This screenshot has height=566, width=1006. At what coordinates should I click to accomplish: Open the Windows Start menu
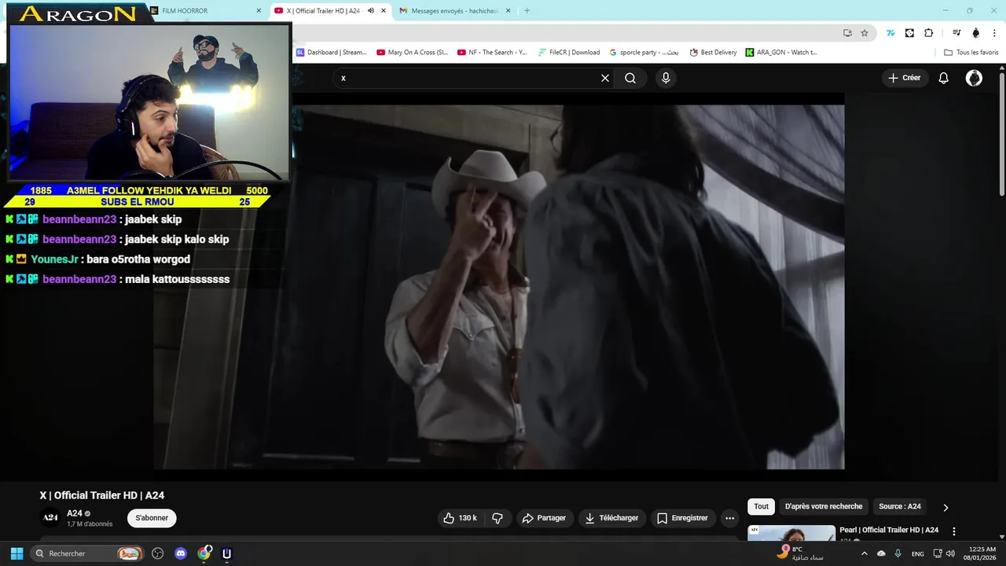(x=17, y=553)
